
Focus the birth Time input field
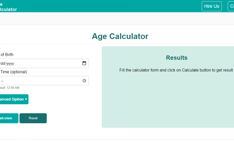(44, 81)
